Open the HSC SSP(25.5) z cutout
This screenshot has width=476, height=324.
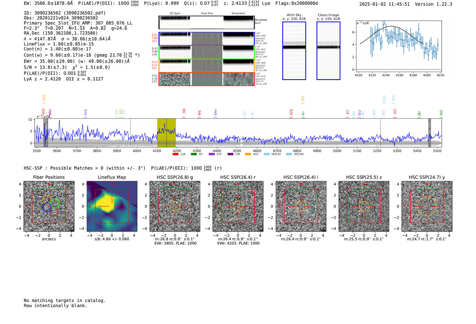[x=364, y=206]
